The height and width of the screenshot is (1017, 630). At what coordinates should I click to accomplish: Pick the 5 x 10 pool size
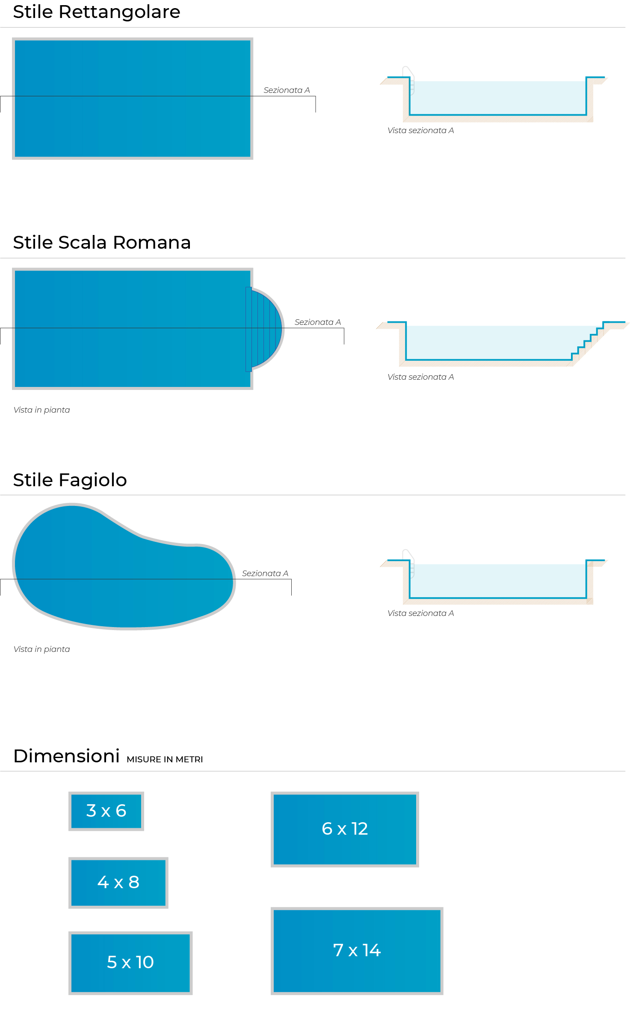click(x=130, y=963)
